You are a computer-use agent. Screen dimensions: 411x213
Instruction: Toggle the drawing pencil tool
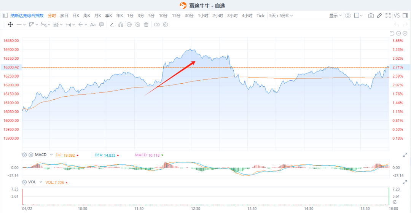coord(379,16)
